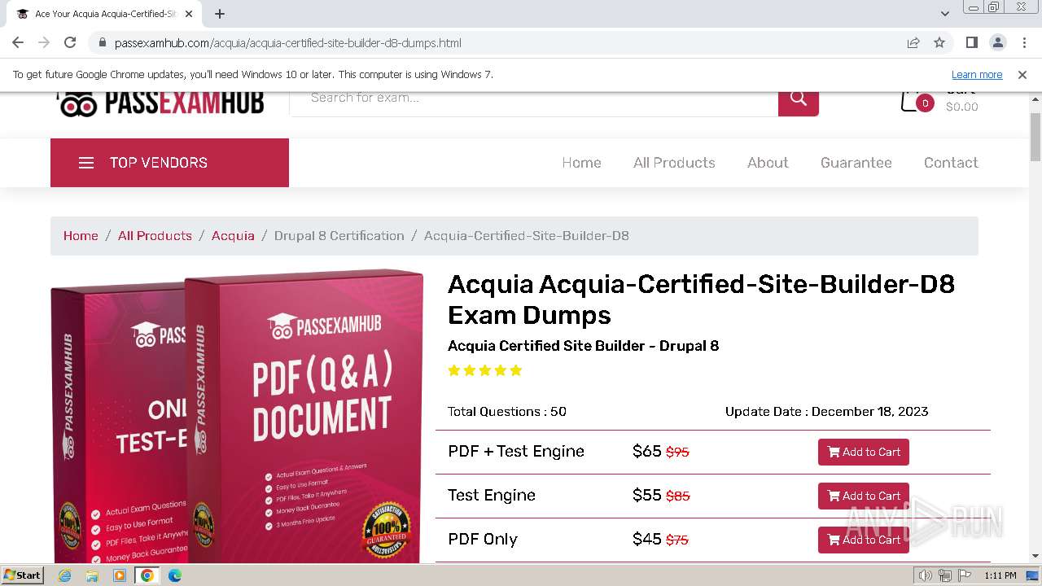Share this page via the address bar icon
The image size is (1042, 586).
(x=913, y=42)
